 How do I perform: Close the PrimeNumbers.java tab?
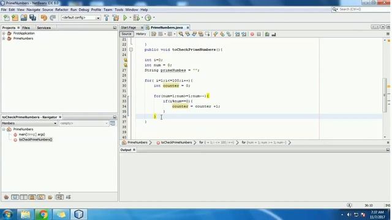pyautogui.click(x=187, y=28)
